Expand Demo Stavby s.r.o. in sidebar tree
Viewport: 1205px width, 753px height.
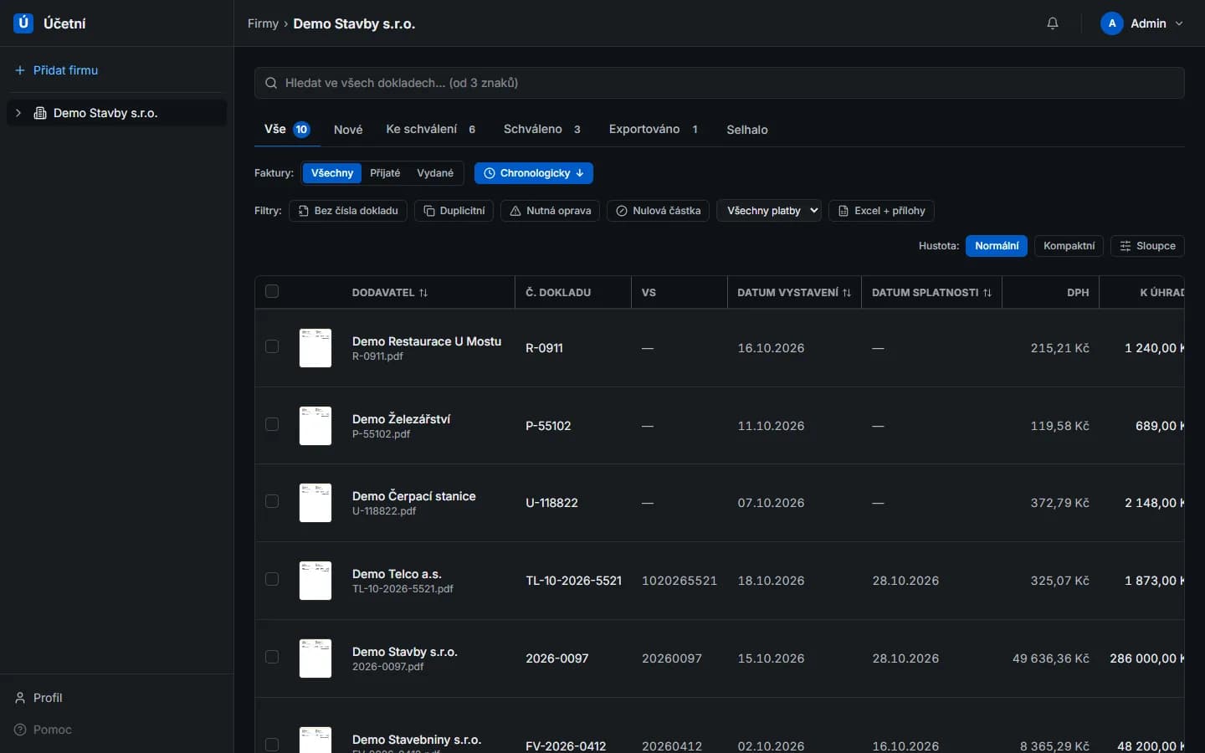point(18,113)
